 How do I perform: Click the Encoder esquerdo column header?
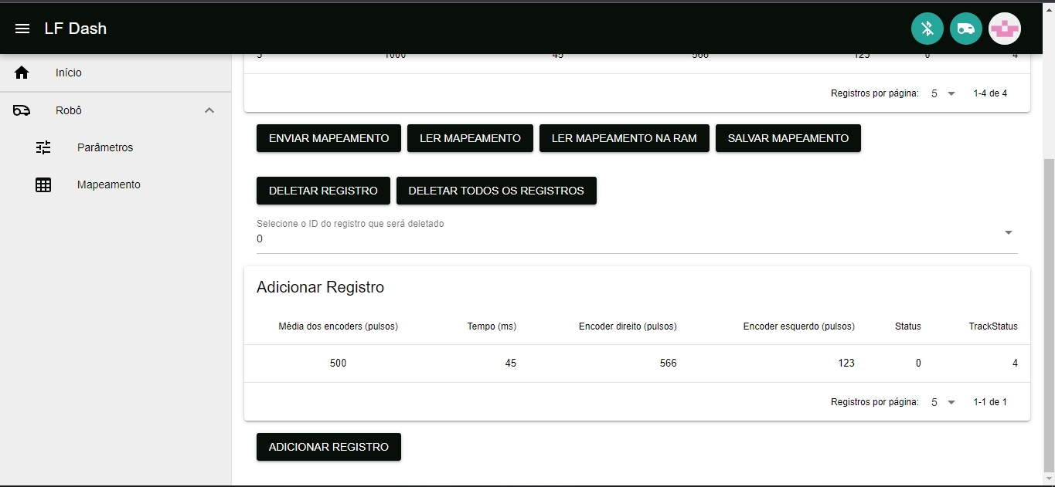pos(799,326)
